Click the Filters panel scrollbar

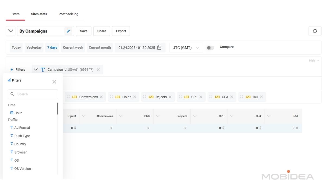[58, 109]
